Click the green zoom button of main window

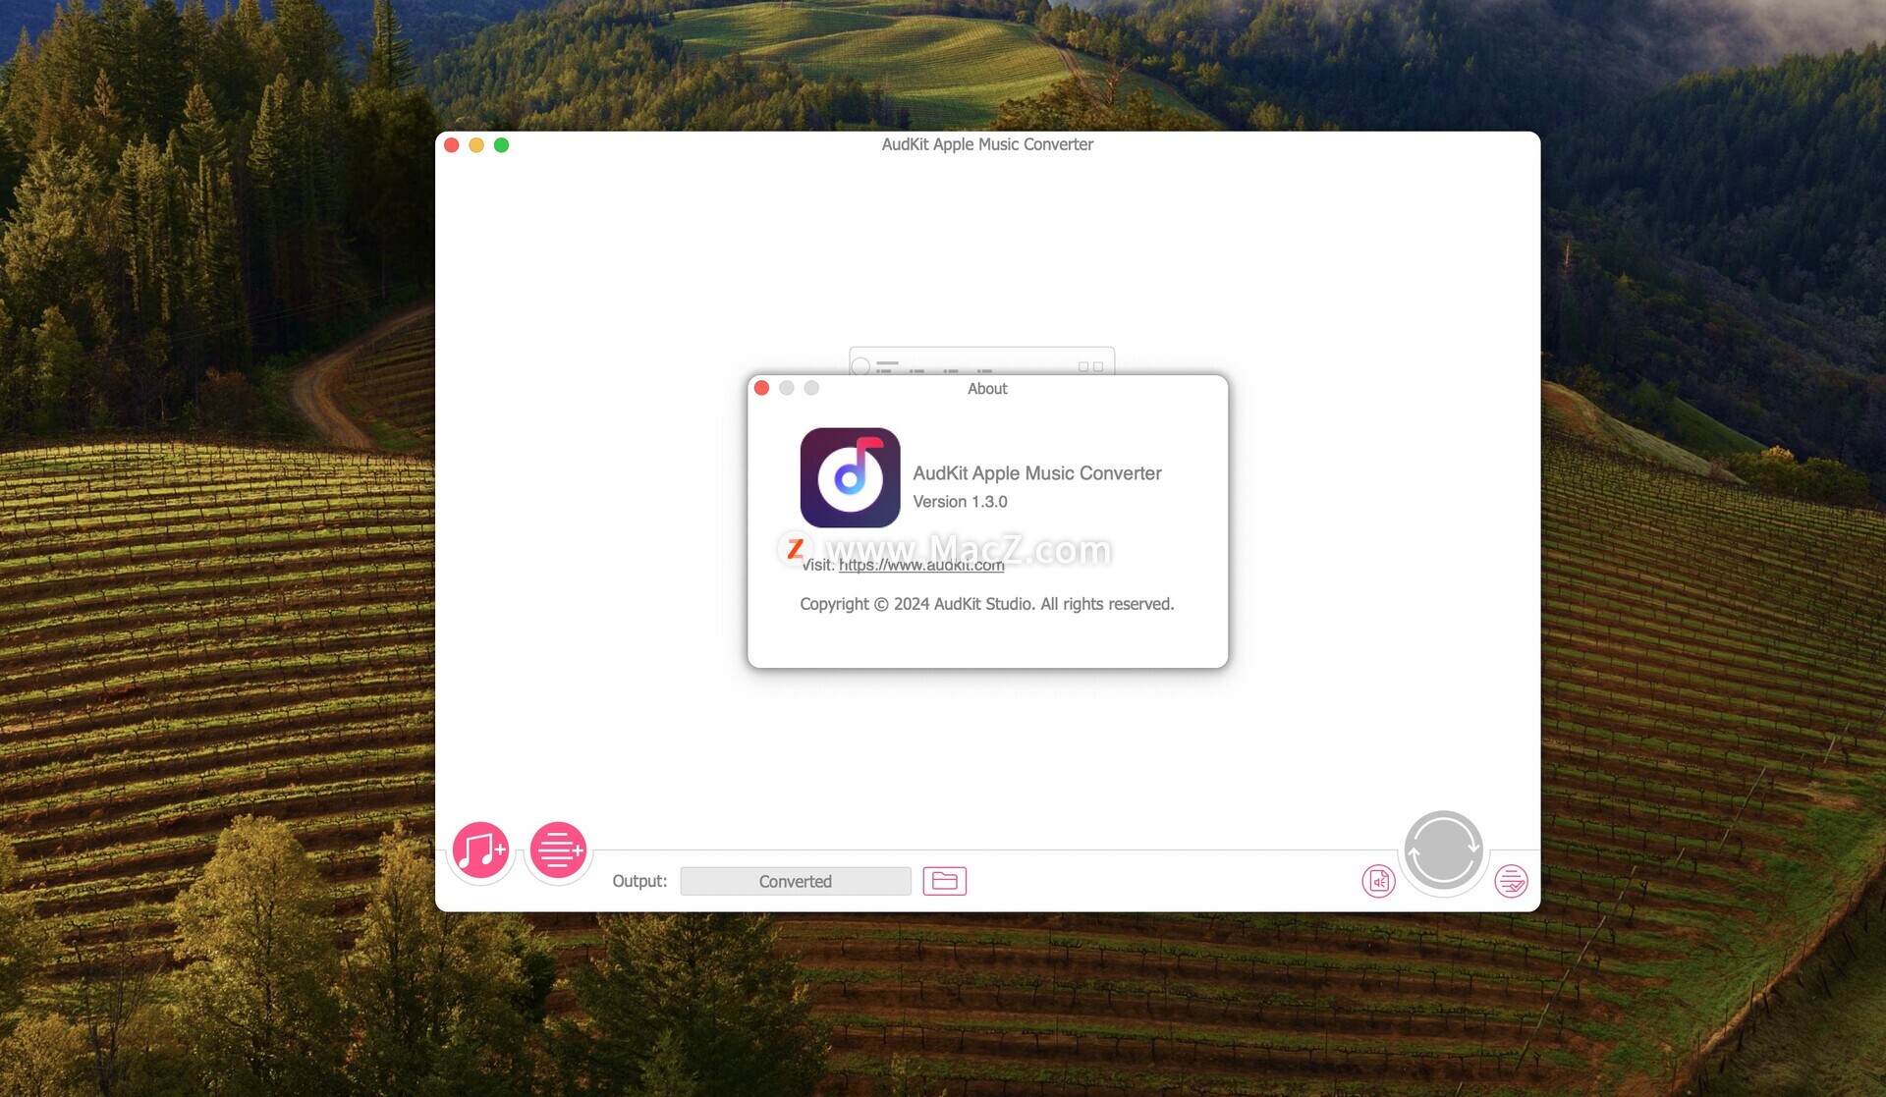point(501,145)
